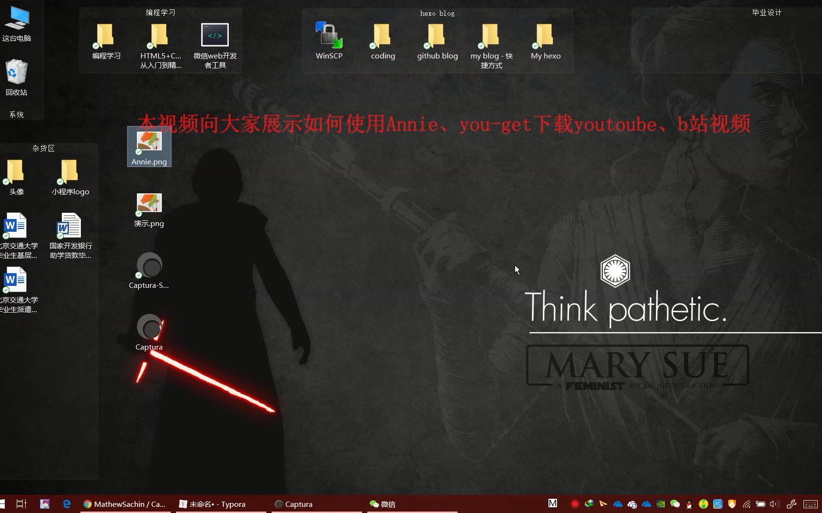Select the Captura-S... desktop shortcut
Image resolution: width=822 pixels, height=513 pixels.
[149, 271]
